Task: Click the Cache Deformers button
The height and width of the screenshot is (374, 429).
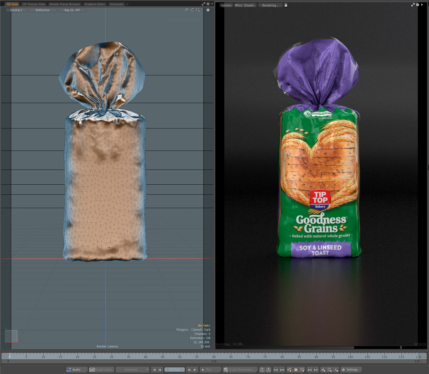Action: 241,370
